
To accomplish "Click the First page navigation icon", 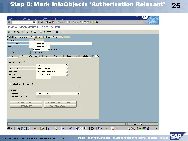I will click(70, 22).
